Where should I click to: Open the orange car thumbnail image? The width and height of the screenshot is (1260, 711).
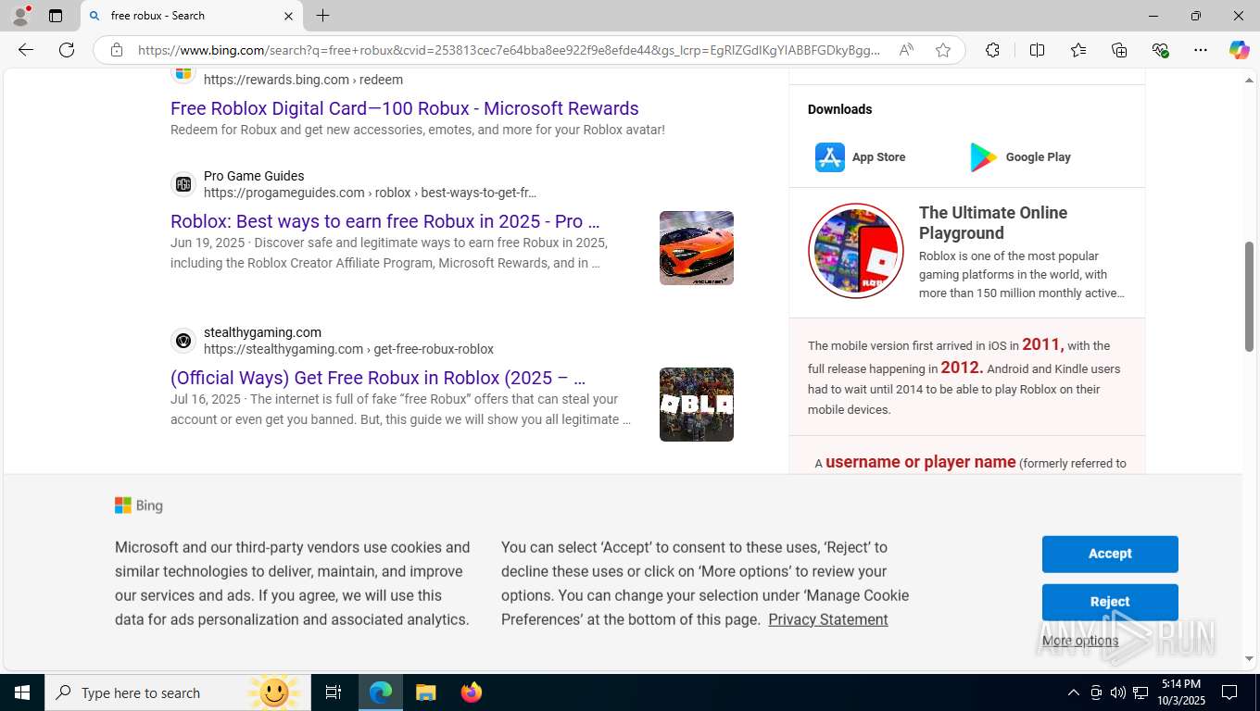click(x=697, y=248)
